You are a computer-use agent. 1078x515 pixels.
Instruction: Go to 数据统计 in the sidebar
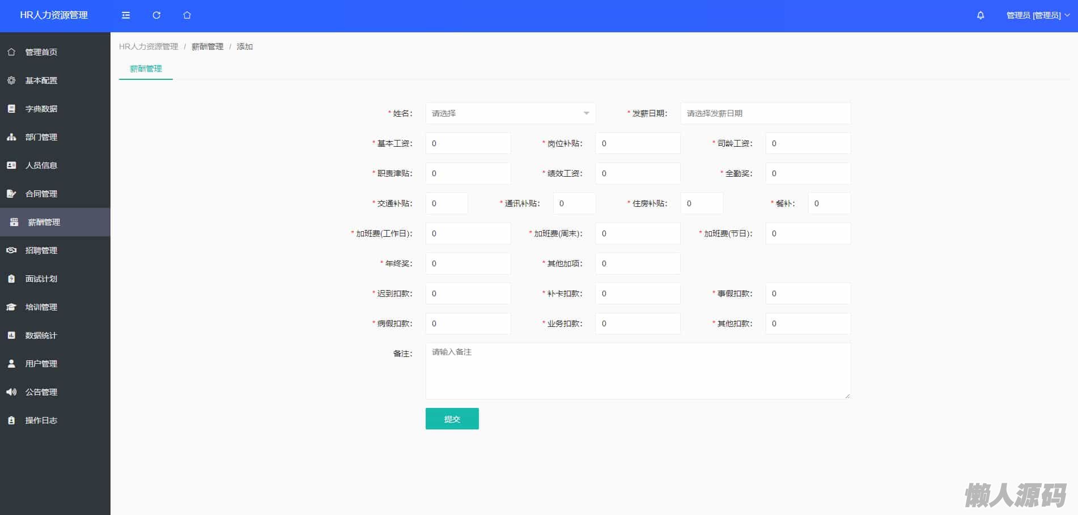click(55, 335)
